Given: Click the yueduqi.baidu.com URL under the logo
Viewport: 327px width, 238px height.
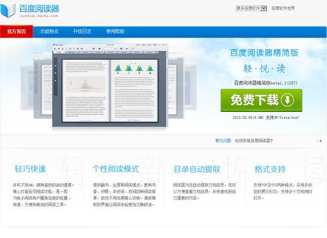Looking at the screenshot, I should coord(39,16).
